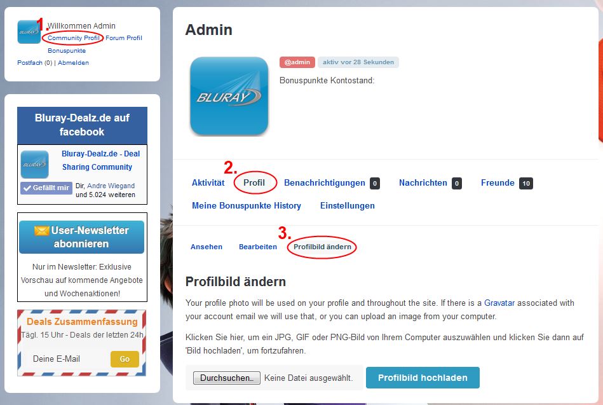This screenshot has width=603, height=405.
Task: Click the Profilbild hochladen button
Action: [x=423, y=378]
